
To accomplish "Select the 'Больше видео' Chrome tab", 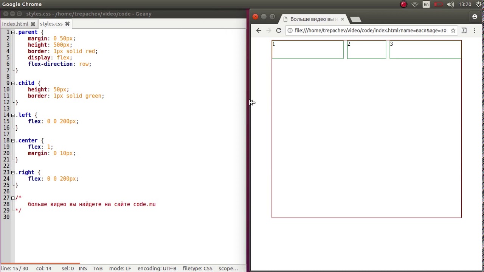I will pos(313,19).
